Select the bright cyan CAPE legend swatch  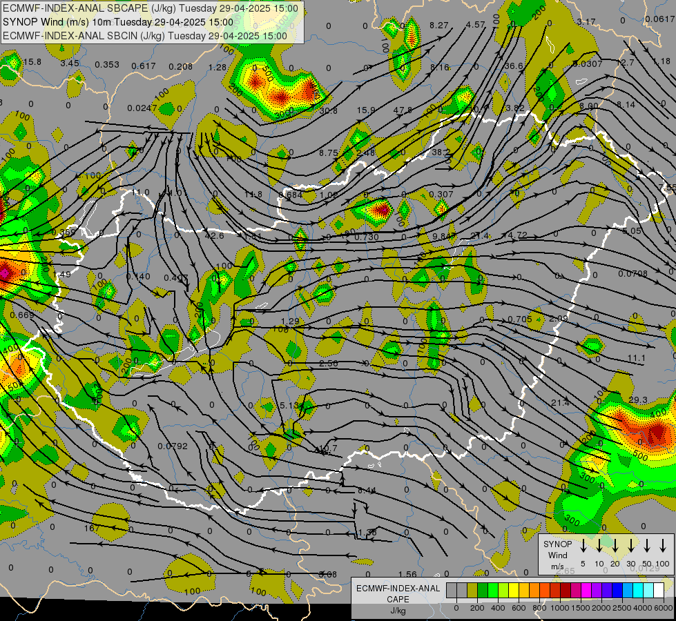click(637, 591)
